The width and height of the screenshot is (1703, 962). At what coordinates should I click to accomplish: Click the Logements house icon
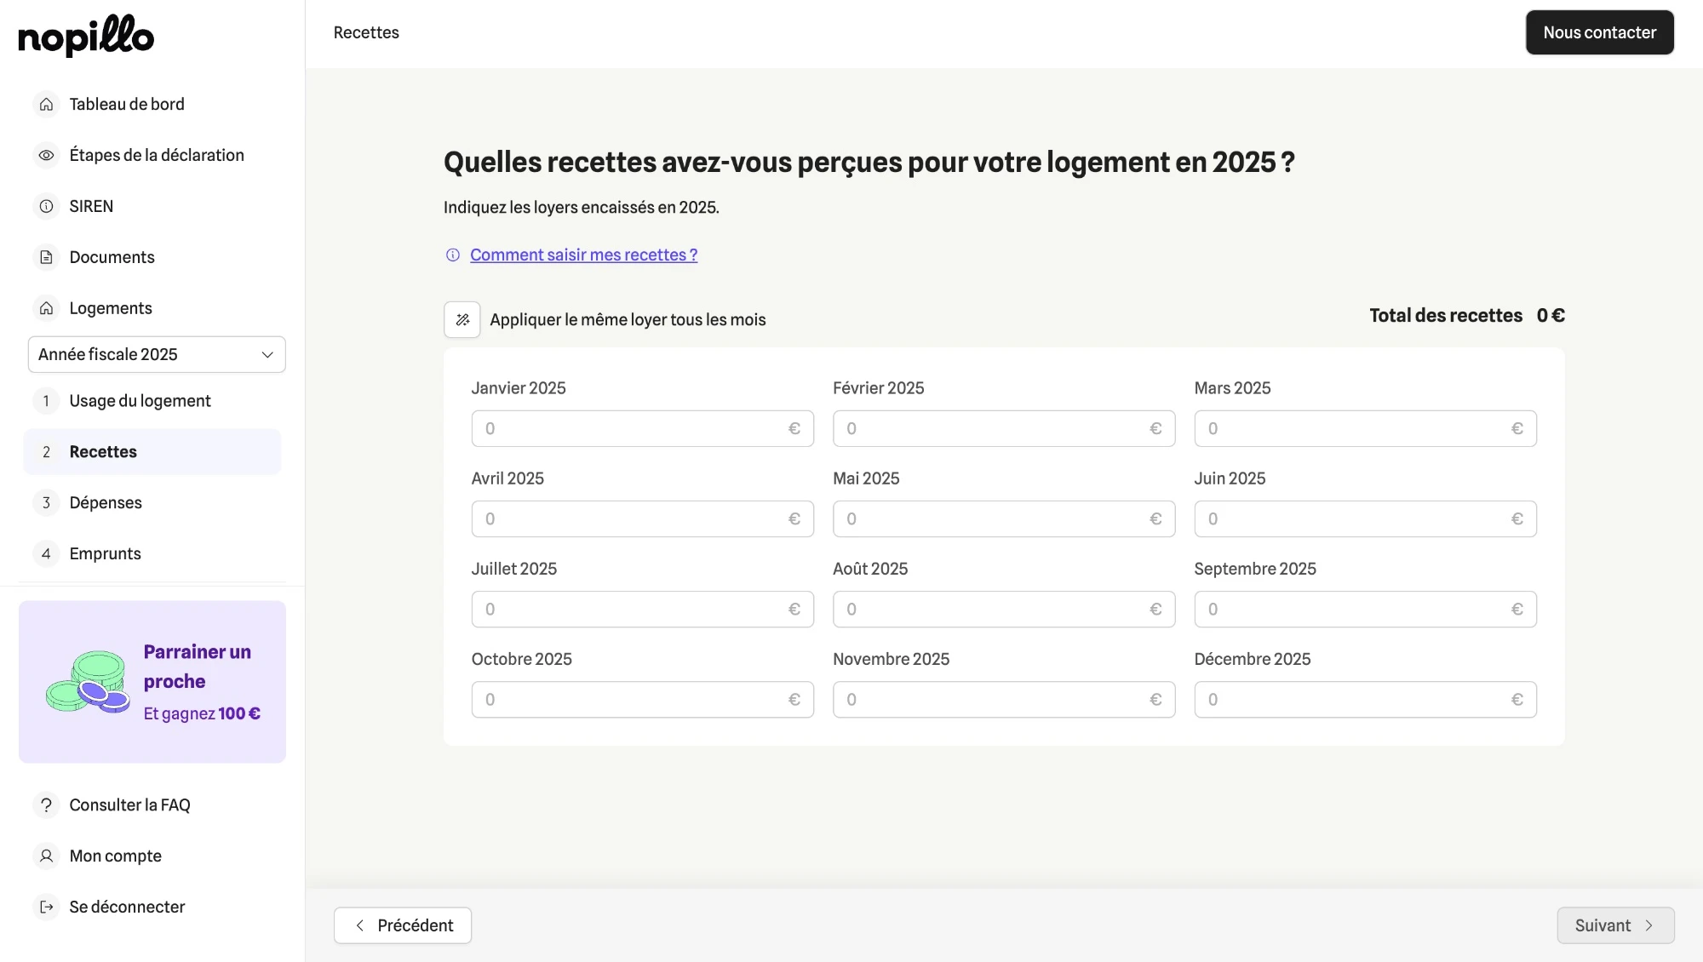[x=47, y=308]
